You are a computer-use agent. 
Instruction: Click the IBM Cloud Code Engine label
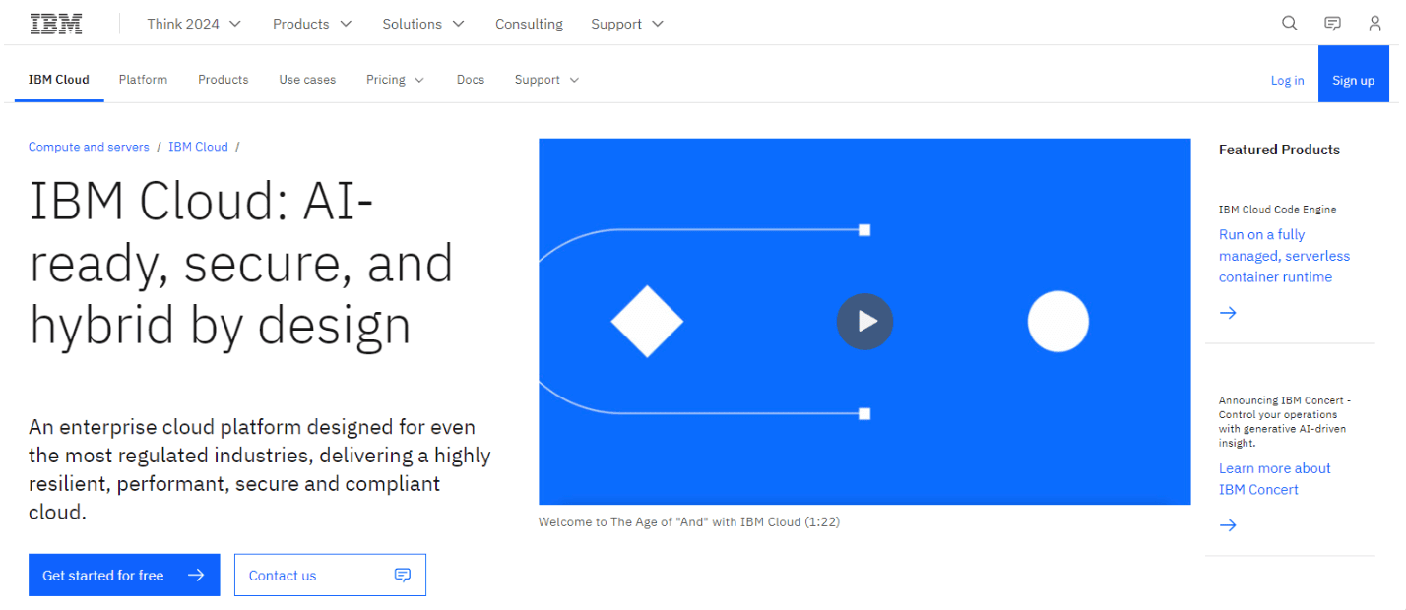click(x=1277, y=210)
